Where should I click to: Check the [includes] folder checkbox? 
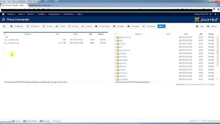point(115,57)
